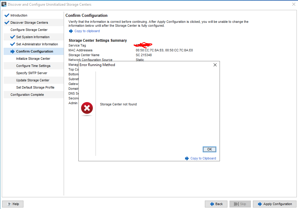Select the Configure Time Settings step
This screenshot has height=209, width=298.
[x=33, y=66]
